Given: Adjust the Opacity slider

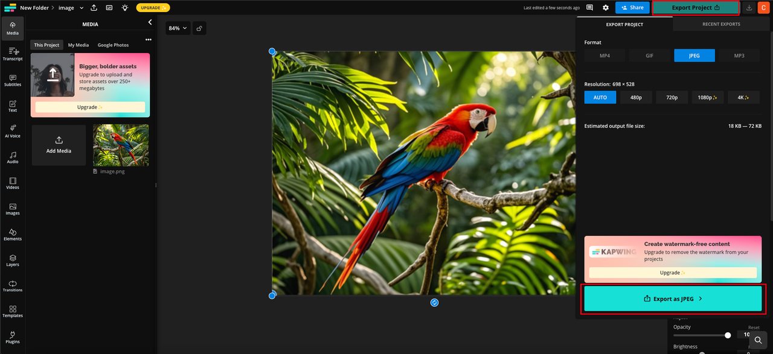Looking at the screenshot, I should [x=701, y=335].
